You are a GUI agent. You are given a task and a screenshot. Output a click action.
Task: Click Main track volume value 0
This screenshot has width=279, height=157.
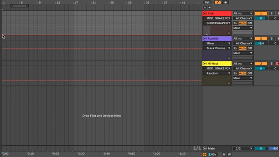coord(261,148)
